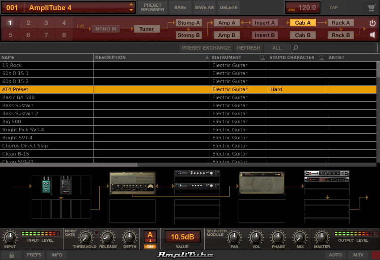This screenshot has height=260, width=380.
Task: Open the Rack B module
Action: [341, 35]
